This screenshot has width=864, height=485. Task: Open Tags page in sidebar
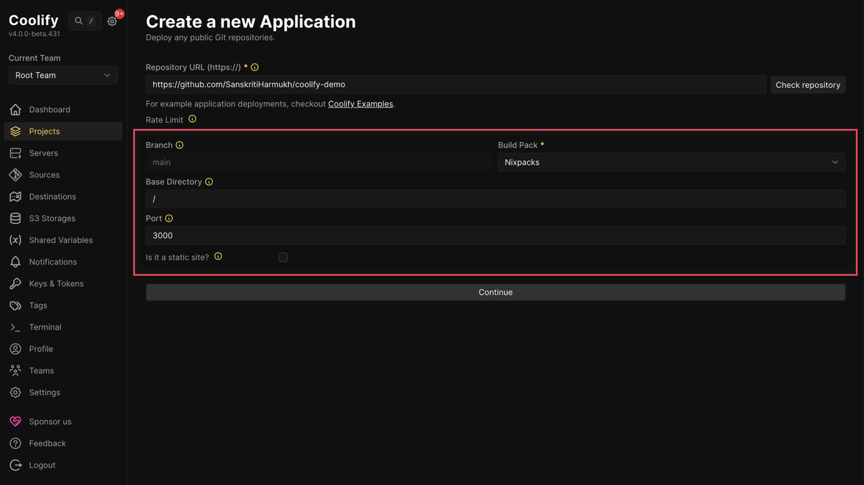click(63, 305)
